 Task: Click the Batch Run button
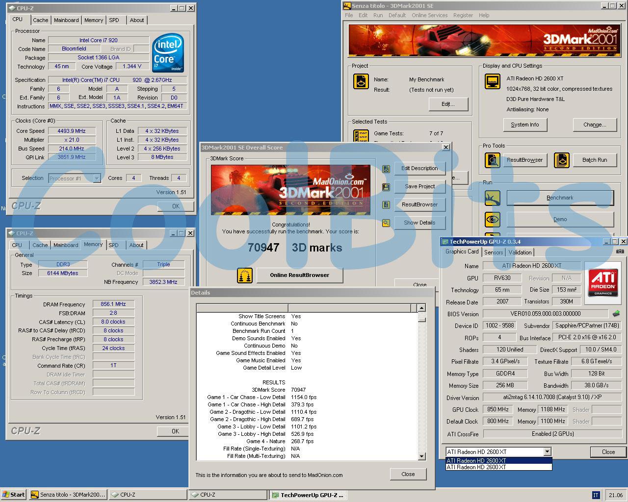(x=595, y=160)
